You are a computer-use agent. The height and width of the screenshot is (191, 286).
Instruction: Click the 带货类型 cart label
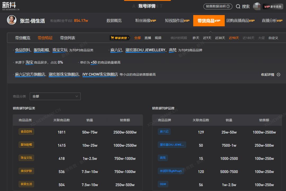click(x=120, y=38)
